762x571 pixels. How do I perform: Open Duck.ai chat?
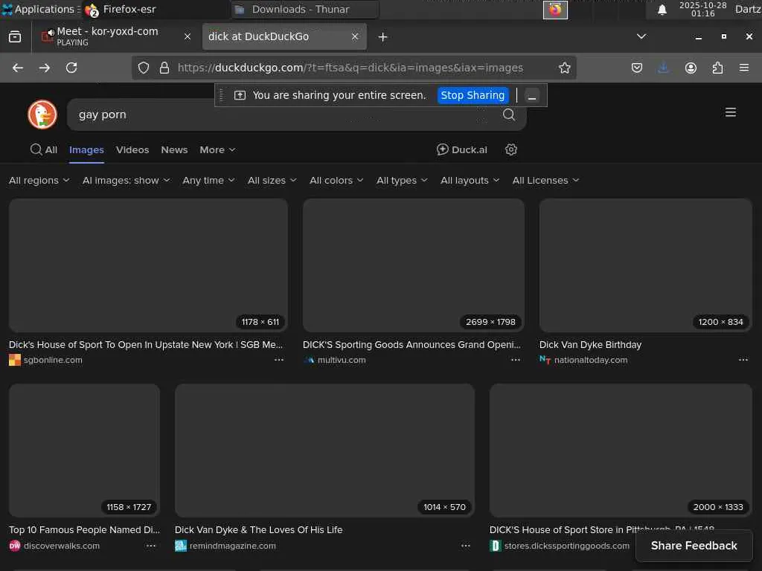pos(461,149)
